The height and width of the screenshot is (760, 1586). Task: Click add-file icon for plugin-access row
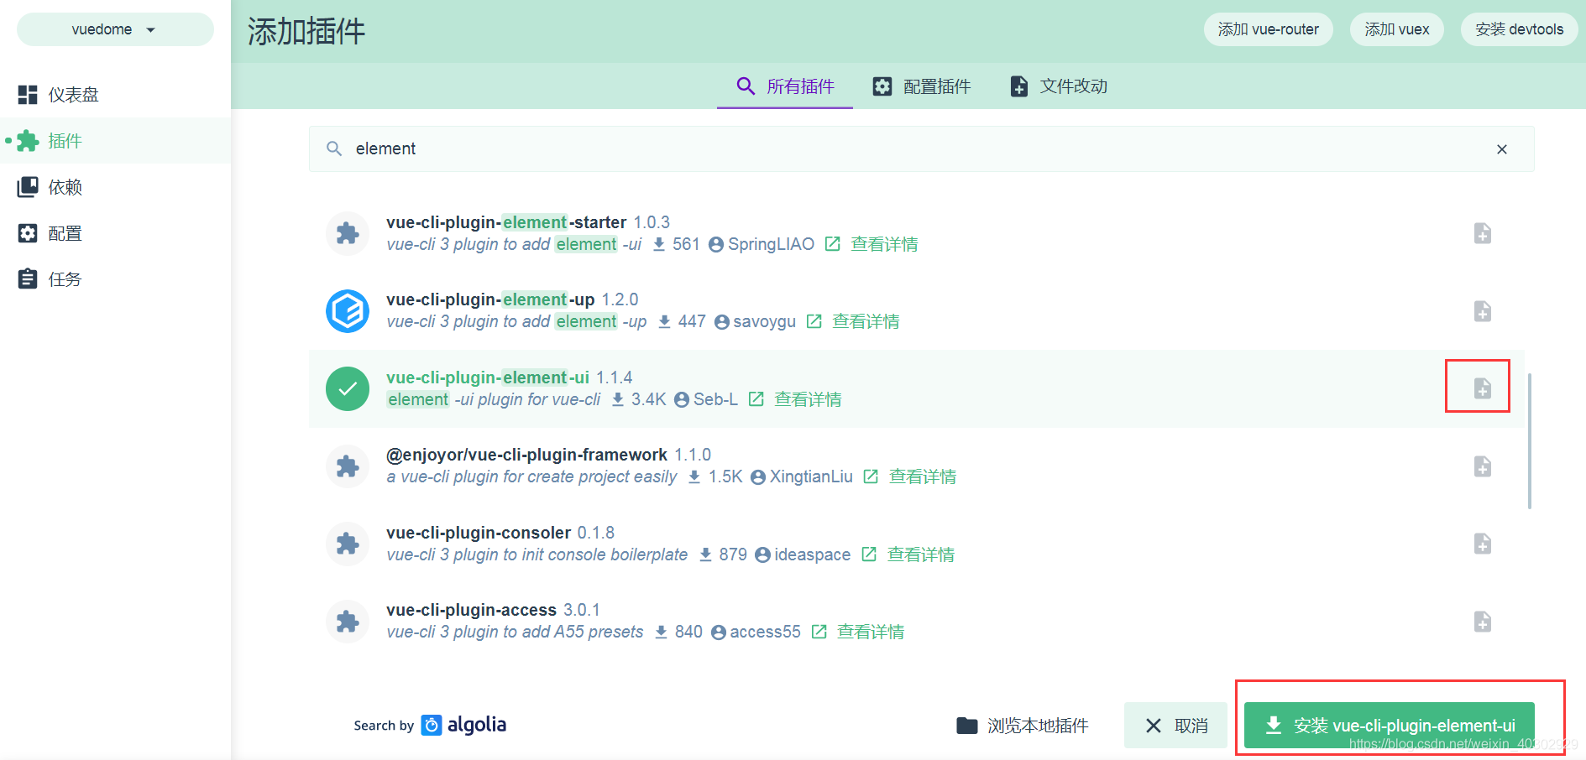pyautogui.click(x=1483, y=622)
